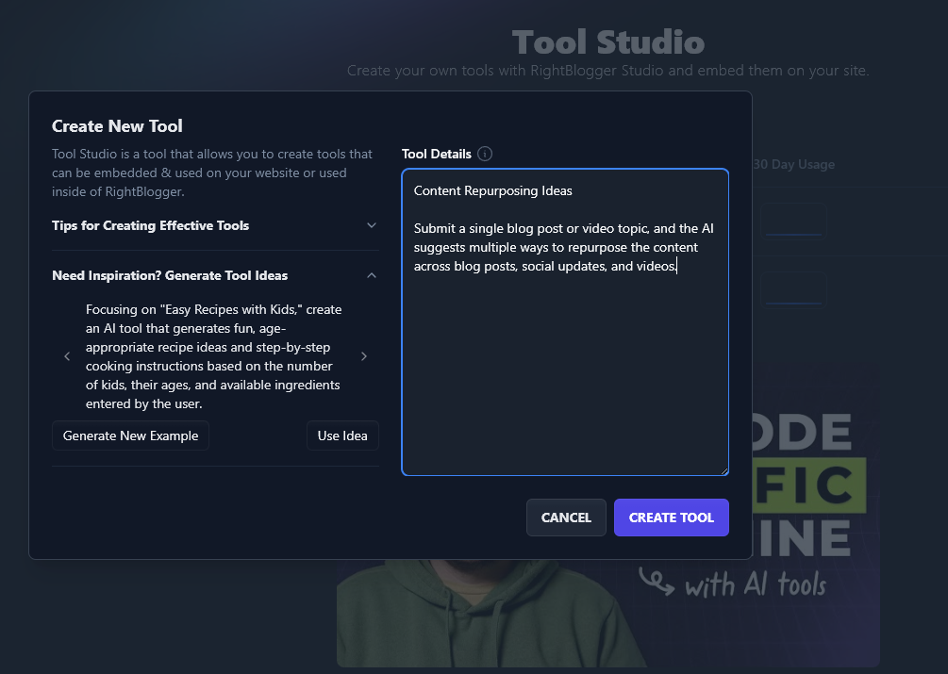Click the right carousel arrow to see another idea
The width and height of the screenshot is (948, 674).
tap(364, 355)
